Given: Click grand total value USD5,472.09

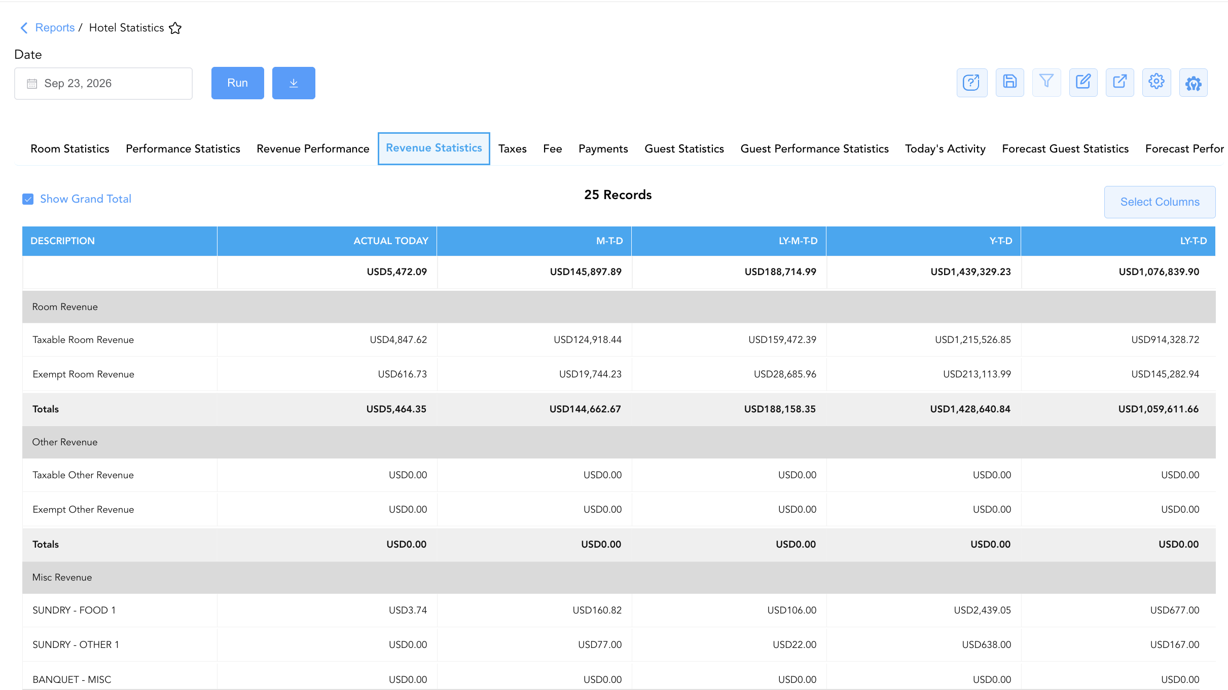Looking at the screenshot, I should point(396,272).
